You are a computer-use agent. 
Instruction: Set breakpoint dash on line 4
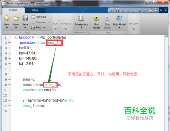point(10,53)
